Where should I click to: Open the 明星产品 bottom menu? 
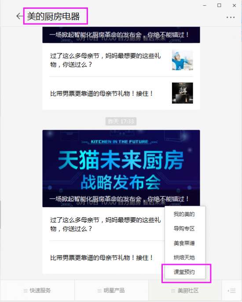[x=111, y=291]
